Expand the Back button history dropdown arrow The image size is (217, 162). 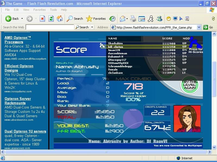pyautogui.click(x=22, y=19)
